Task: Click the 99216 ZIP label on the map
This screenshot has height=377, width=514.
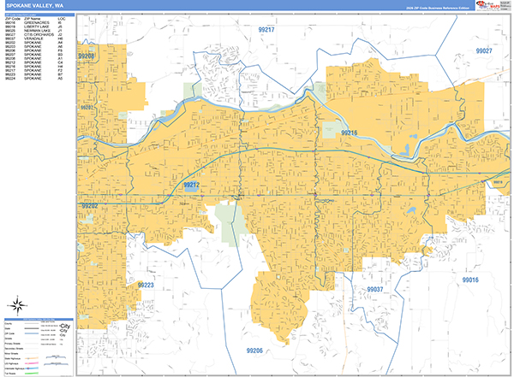Action: [349, 133]
